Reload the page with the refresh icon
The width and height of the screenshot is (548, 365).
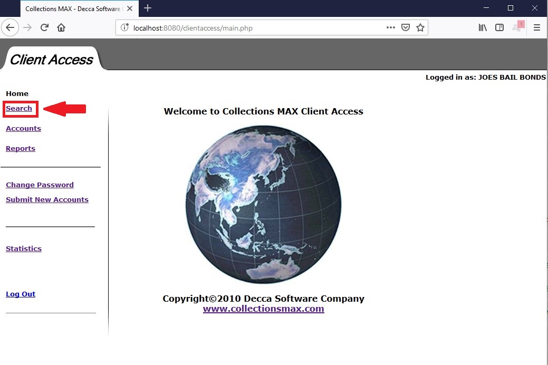click(44, 27)
